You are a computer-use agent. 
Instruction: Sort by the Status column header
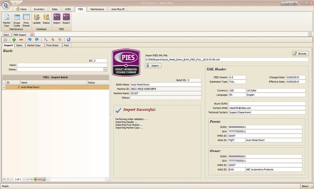point(98,82)
